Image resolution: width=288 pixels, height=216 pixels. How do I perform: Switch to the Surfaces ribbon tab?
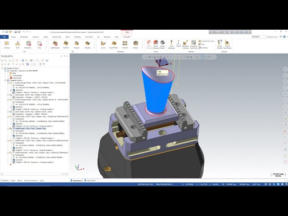[36, 37]
